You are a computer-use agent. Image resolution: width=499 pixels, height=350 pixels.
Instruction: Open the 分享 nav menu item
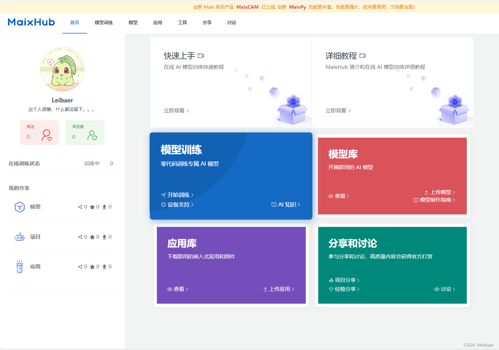click(207, 22)
